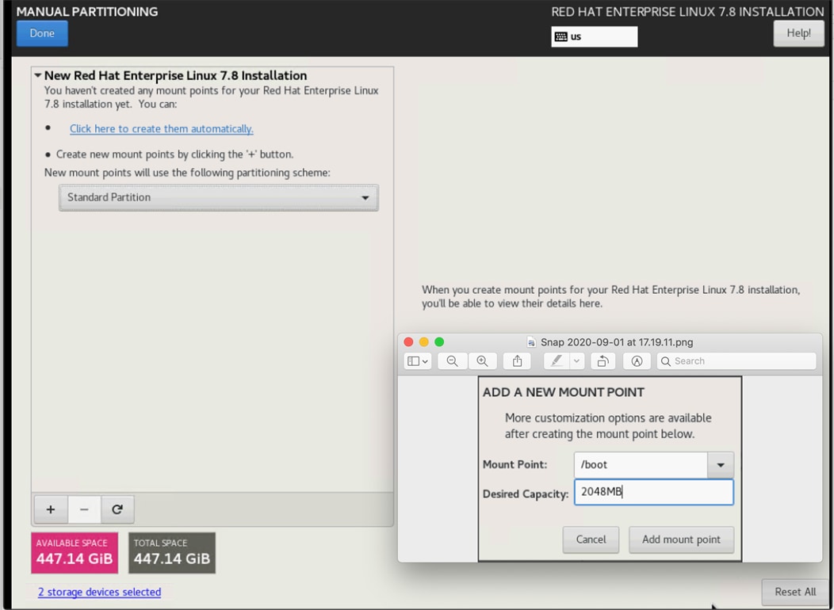
Task: Click Cancel in the mount point dialog
Action: tap(591, 539)
